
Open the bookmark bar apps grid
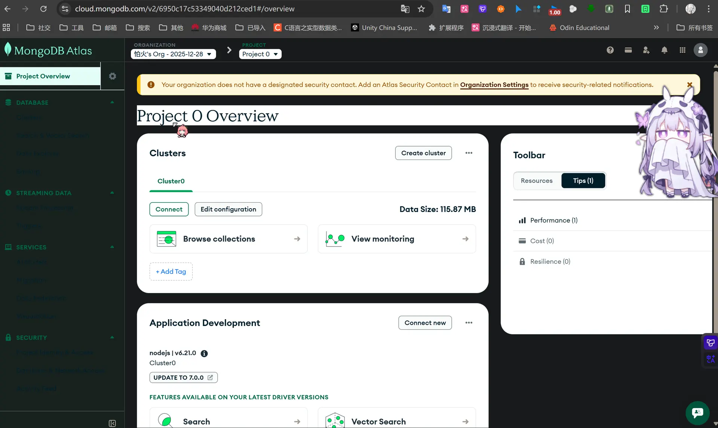(6, 27)
